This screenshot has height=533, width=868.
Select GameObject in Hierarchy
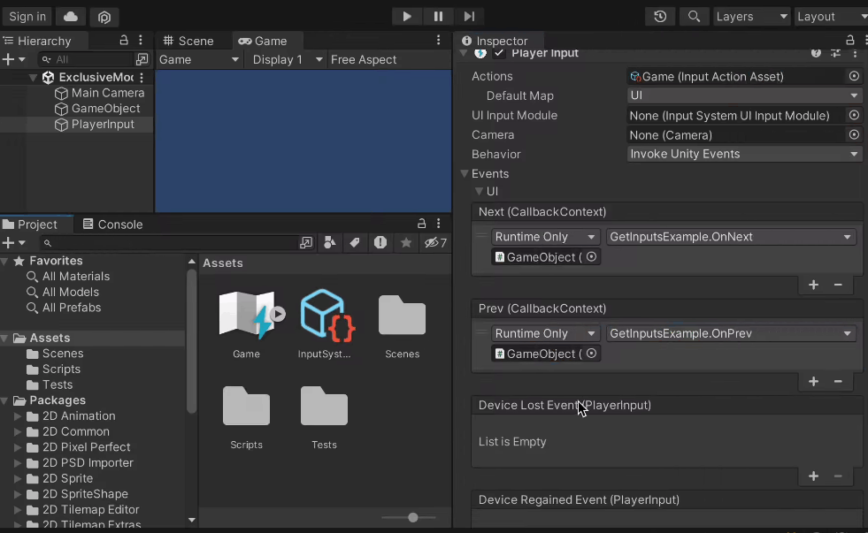click(97, 109)
